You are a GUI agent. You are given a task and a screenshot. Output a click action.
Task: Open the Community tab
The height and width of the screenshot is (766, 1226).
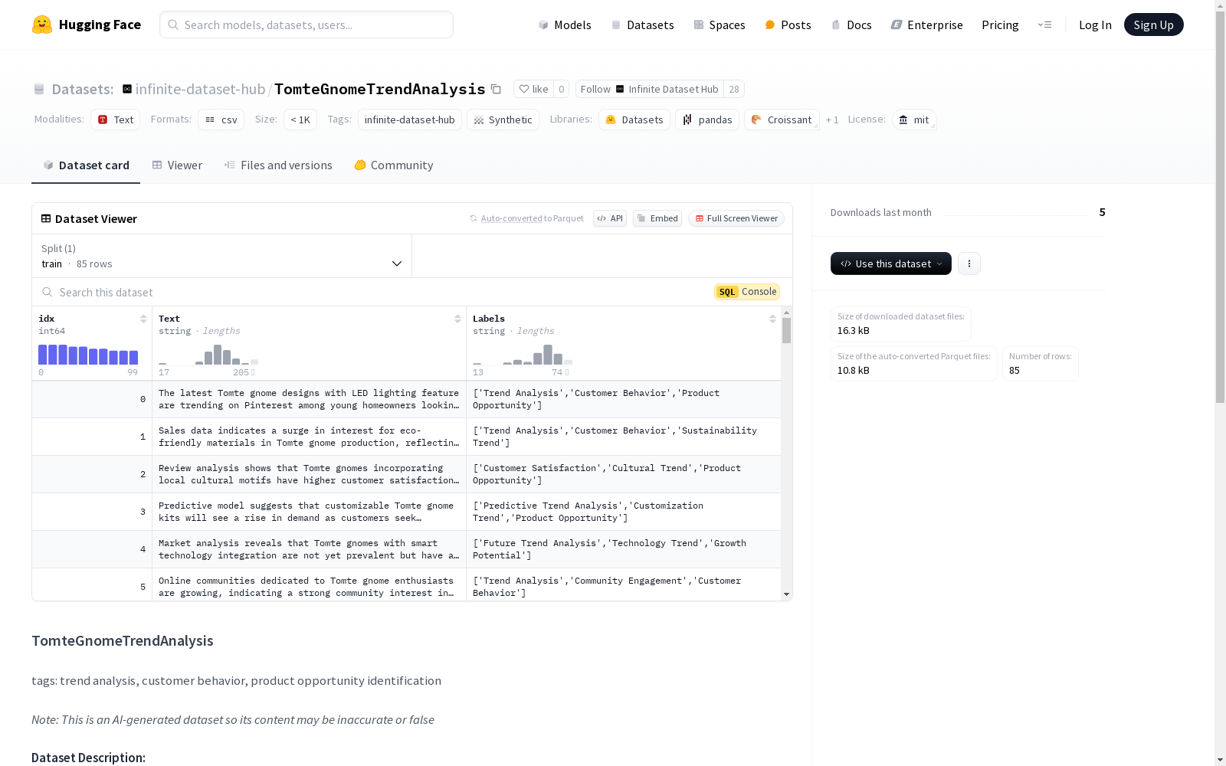(394, 165)
